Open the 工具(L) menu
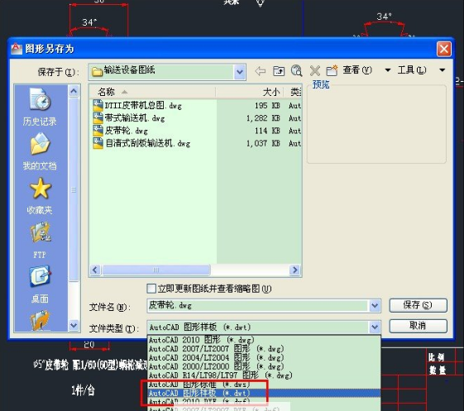 (412, 70)
